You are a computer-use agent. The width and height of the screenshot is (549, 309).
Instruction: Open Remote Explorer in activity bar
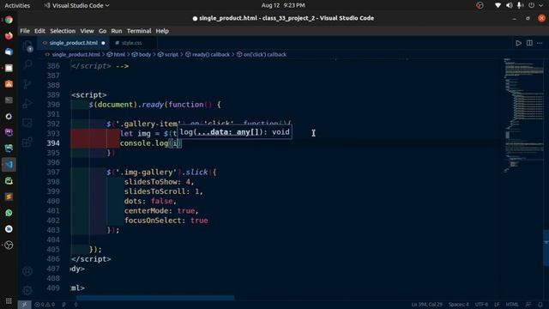pyautogui.click(x=27, y=123)
